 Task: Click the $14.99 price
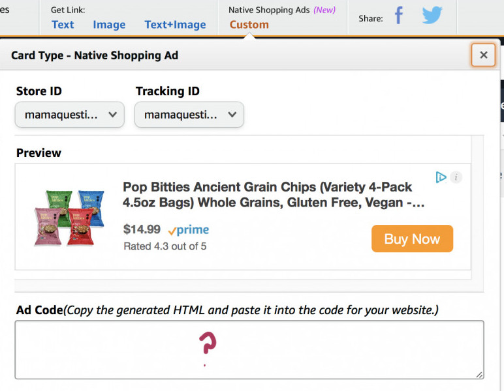(142, 229)
